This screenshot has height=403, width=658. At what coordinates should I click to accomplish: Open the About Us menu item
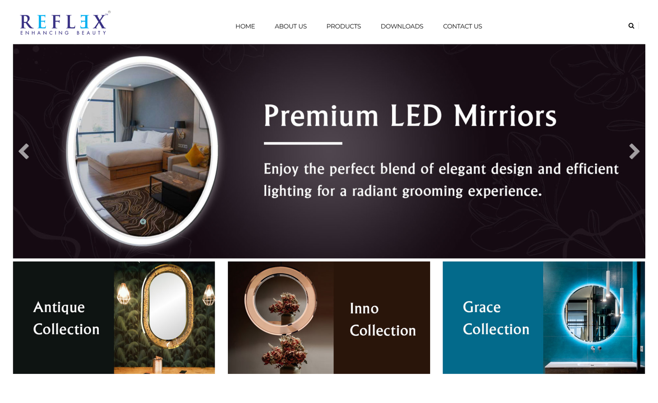click(x=291, y=26)
